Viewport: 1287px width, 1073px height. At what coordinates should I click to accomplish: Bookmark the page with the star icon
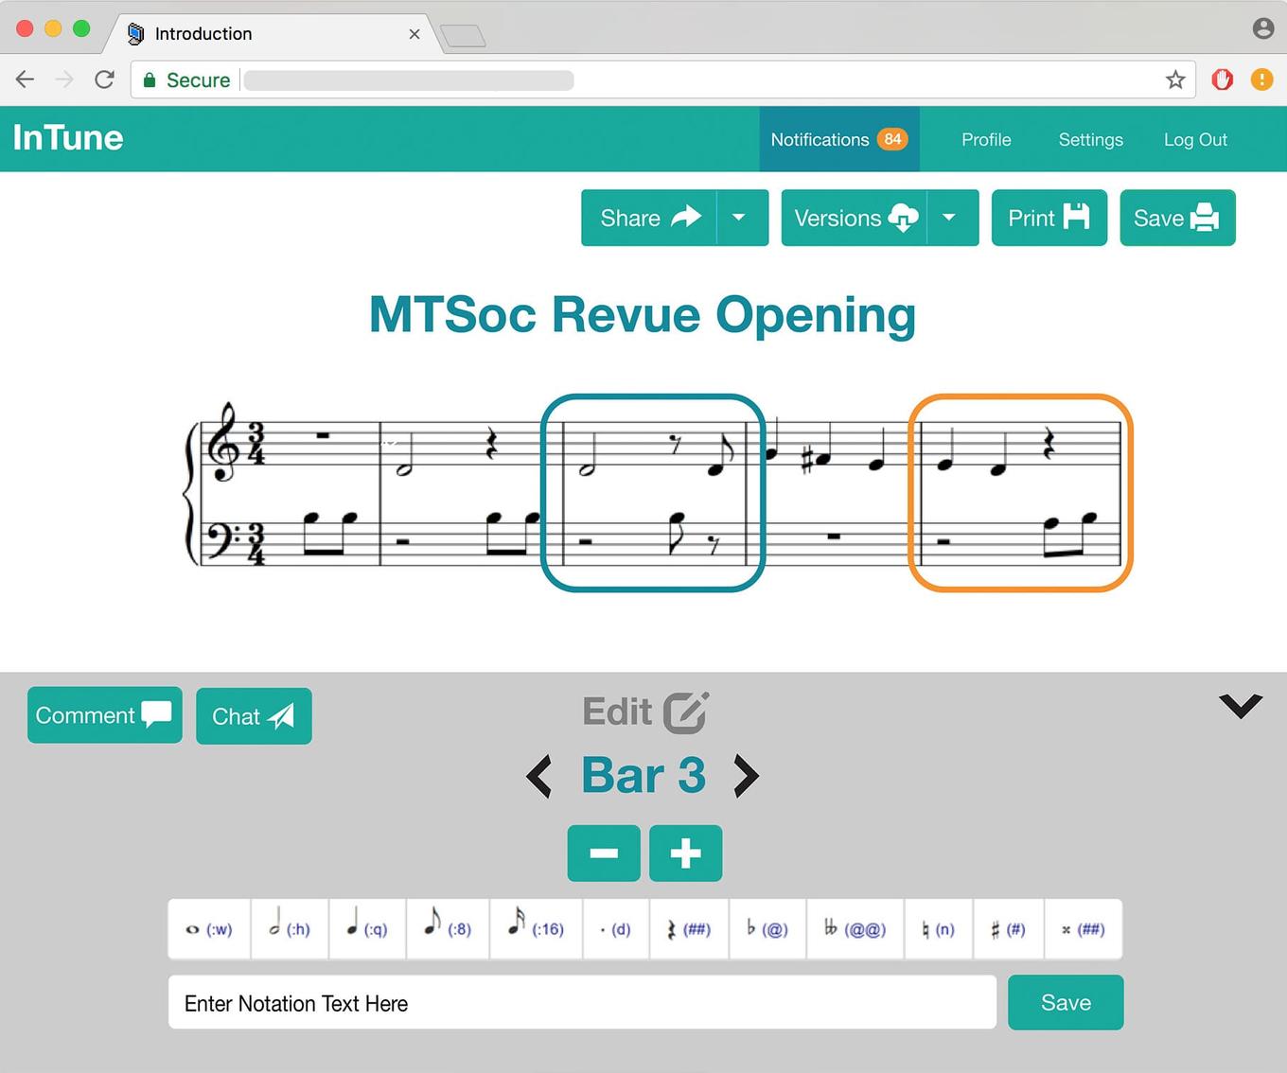pos(1175,79)
